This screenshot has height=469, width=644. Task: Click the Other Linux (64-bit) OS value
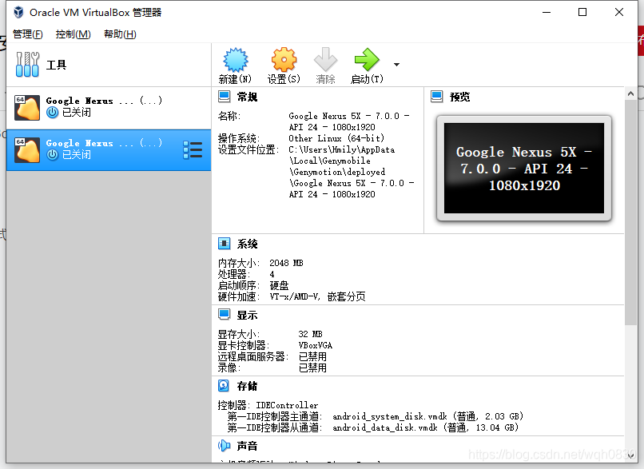pos(336,138)
